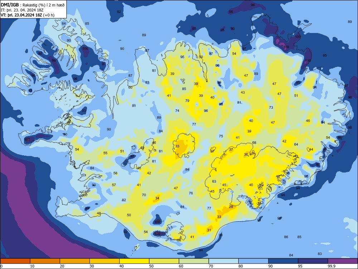
Task: Click the map value '99' in the Westfjords
Action: [54, 61]
